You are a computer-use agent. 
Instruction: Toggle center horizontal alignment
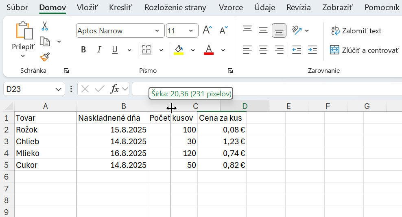(263, 50)
